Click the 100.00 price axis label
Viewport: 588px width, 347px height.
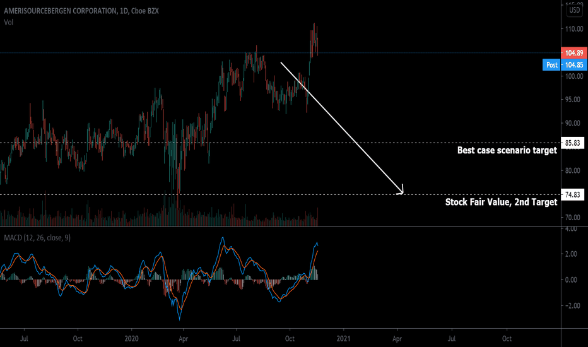[x=574, y=76]
